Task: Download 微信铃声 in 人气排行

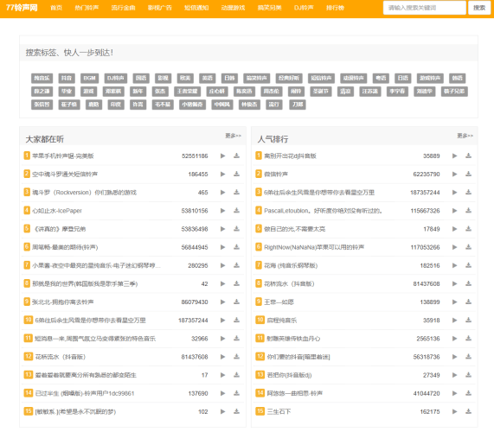Action: [469, 174]
